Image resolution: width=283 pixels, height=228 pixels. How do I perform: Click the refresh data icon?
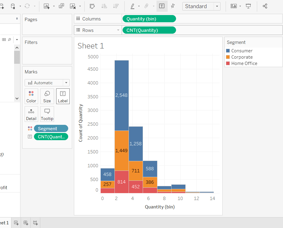pos(27,6)
